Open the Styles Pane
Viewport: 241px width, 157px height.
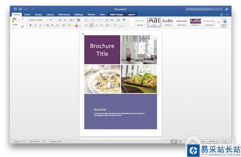coord(224,23)
